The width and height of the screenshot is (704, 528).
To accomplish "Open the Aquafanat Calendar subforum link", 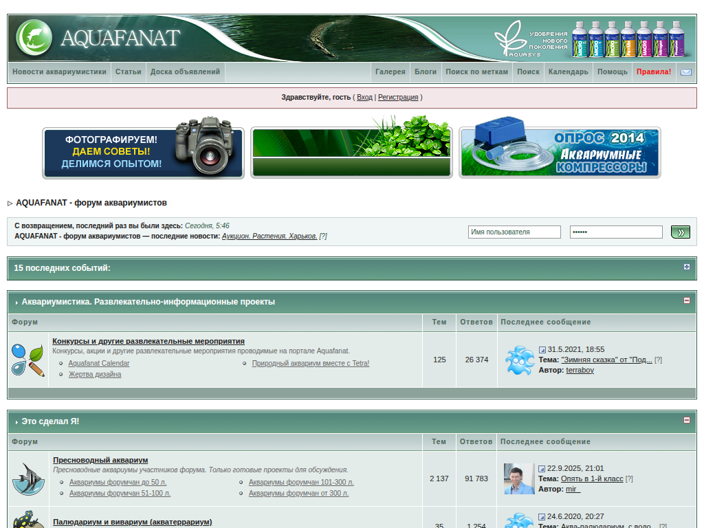I will (x=99, y=363).
